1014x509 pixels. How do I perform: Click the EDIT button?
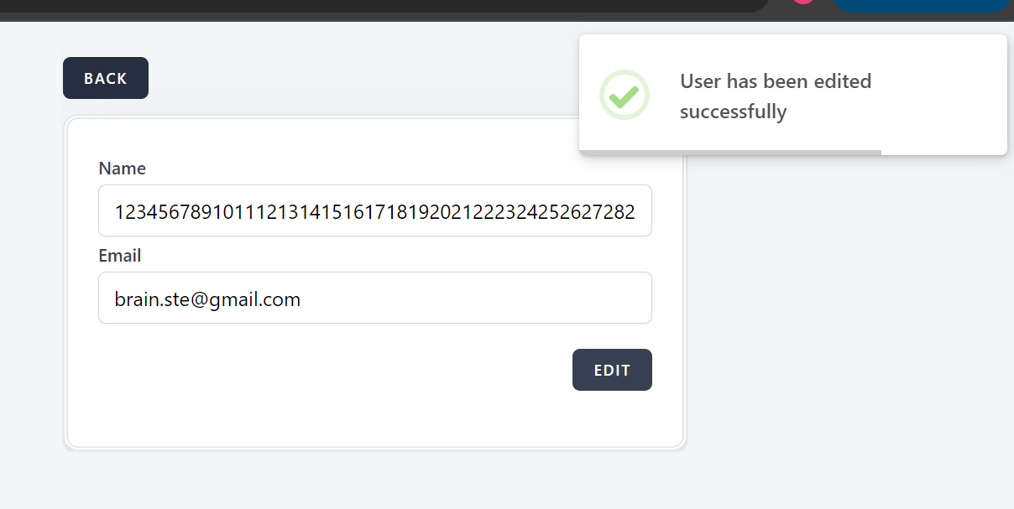612,370
